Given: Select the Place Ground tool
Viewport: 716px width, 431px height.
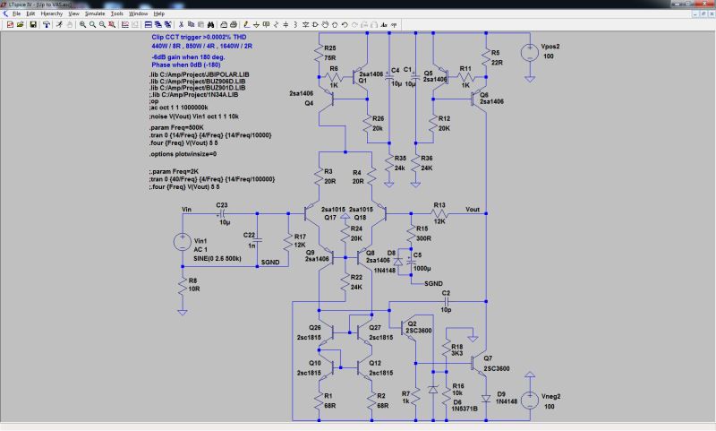Looking at the screenshot, I should 256,25.
